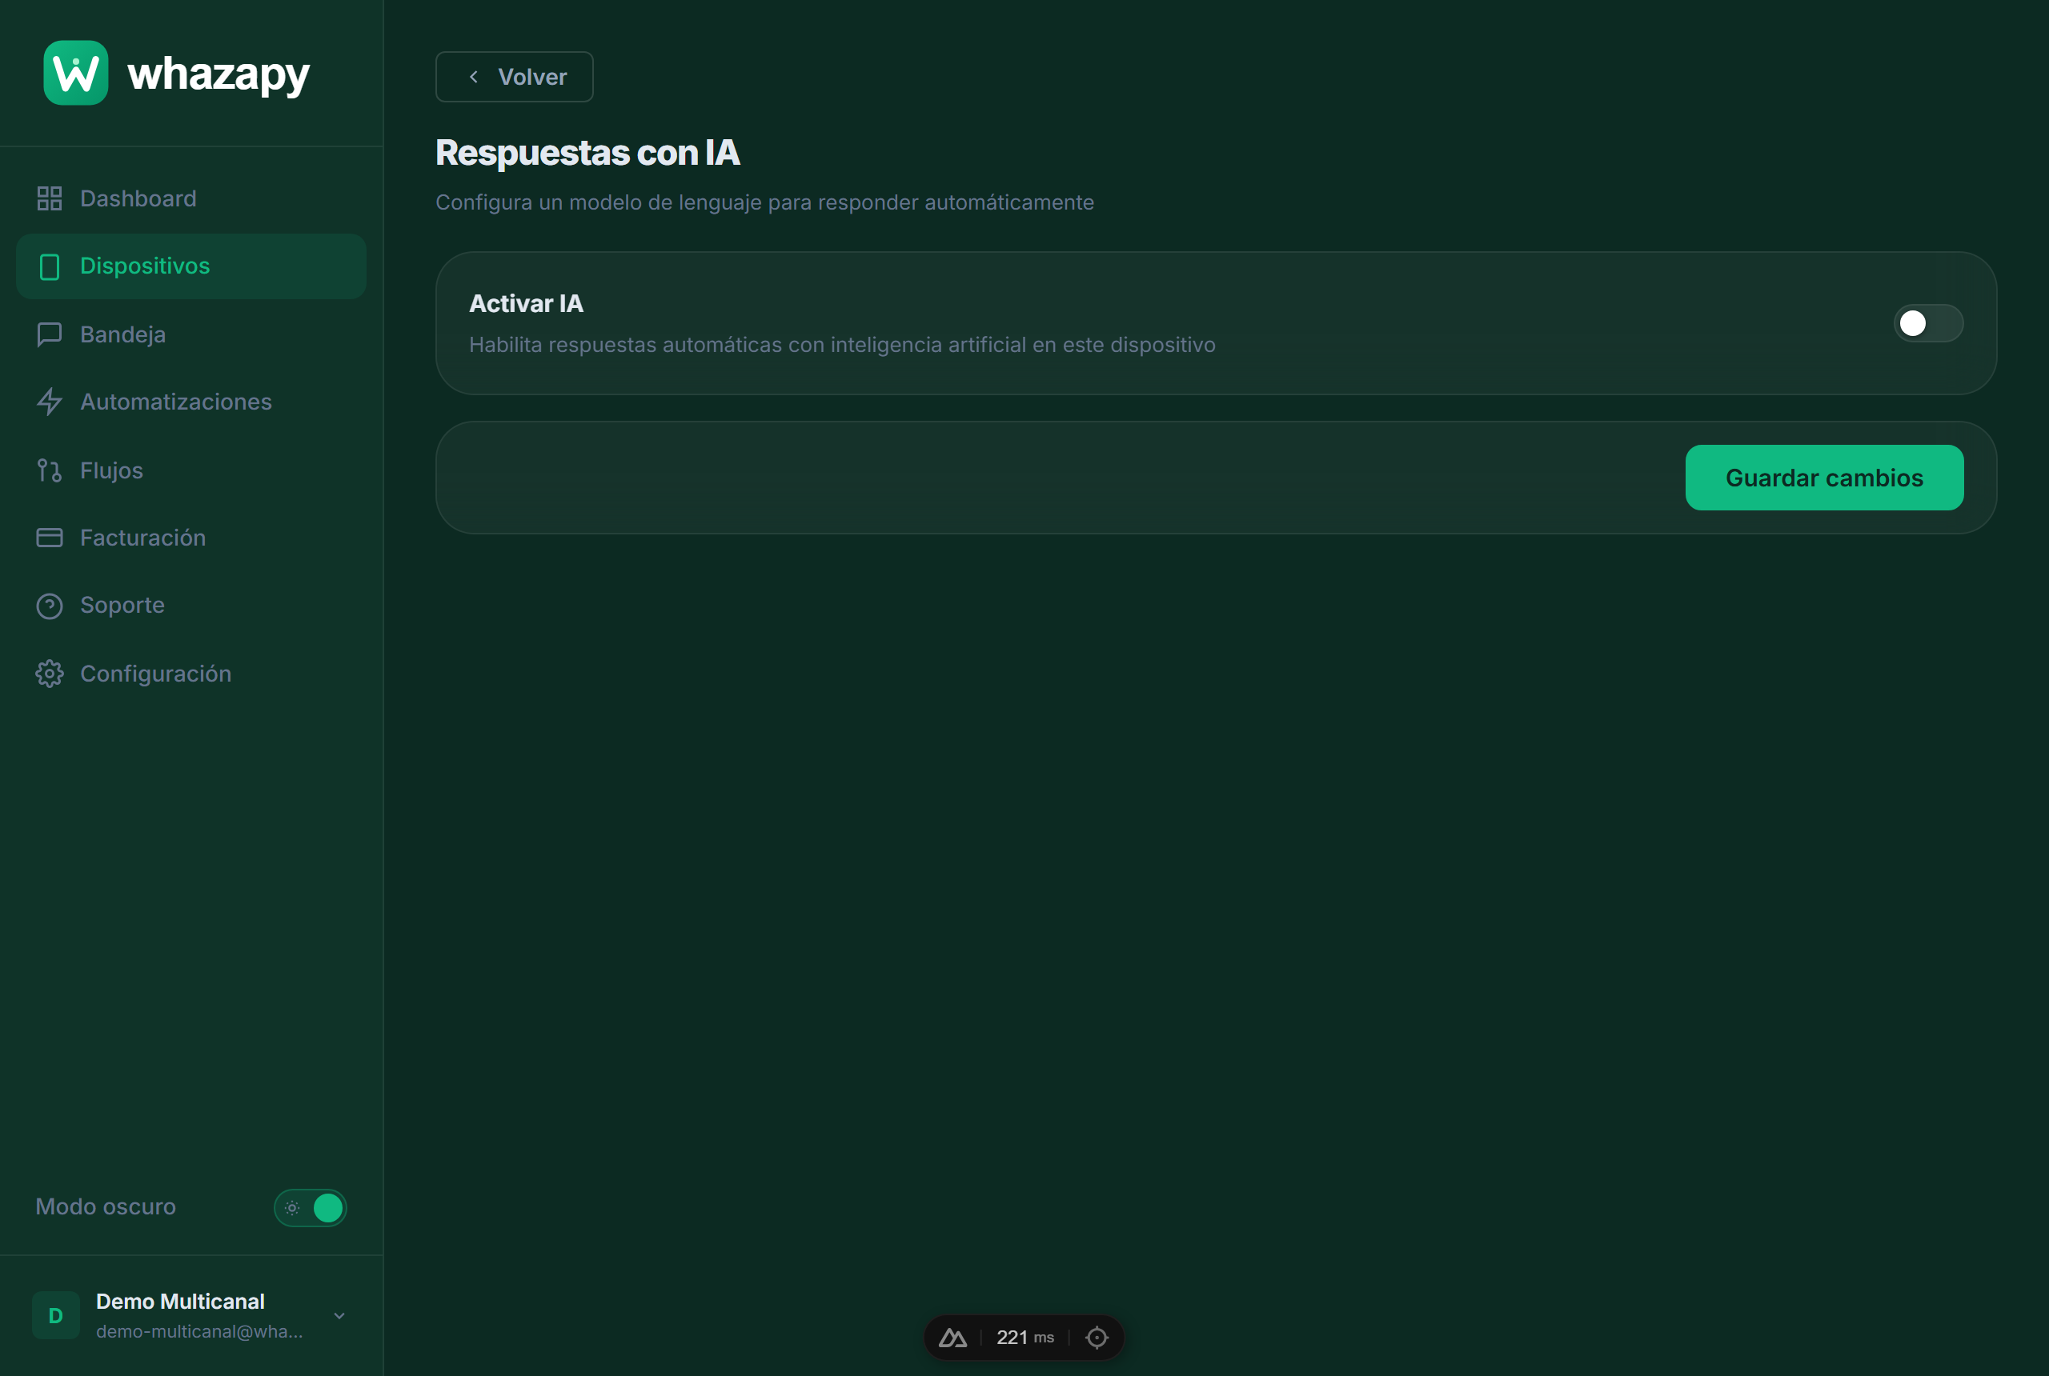Click the Dashboard grid icon
The image size is (2049, 1376).
(x=49, y=198)
